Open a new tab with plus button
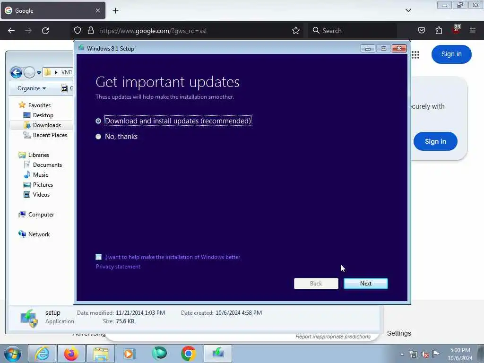The height and width of the screenshot is (363, 484). point(115,11)
